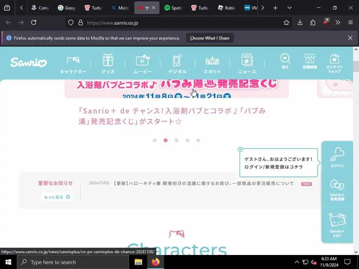
Task: Click the Type here to search box
Action: click(73, 262)
